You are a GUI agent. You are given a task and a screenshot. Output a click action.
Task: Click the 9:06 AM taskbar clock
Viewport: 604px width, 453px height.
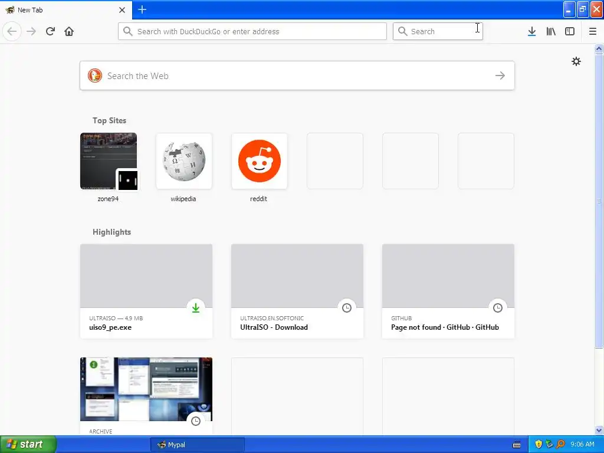[582, 444]
